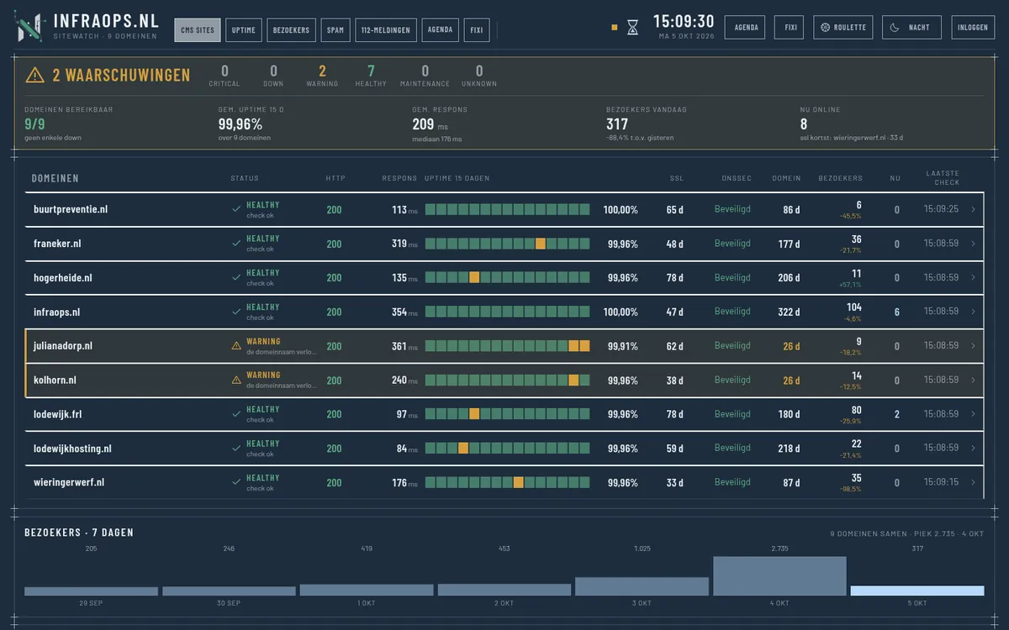Screen dimensions: 1009x630
Task: Click the healthy checkmark for infraops.nl
Action: 236,312
